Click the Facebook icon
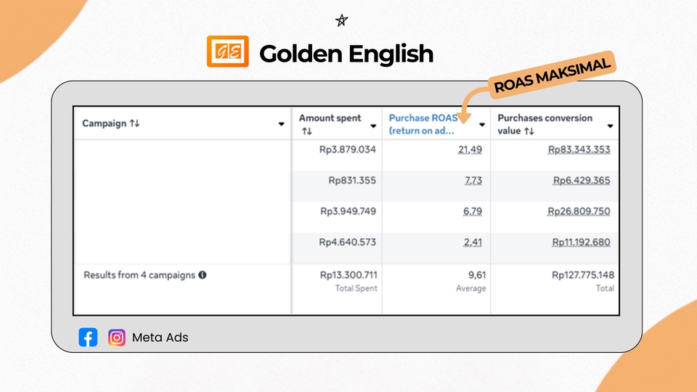 88,338
